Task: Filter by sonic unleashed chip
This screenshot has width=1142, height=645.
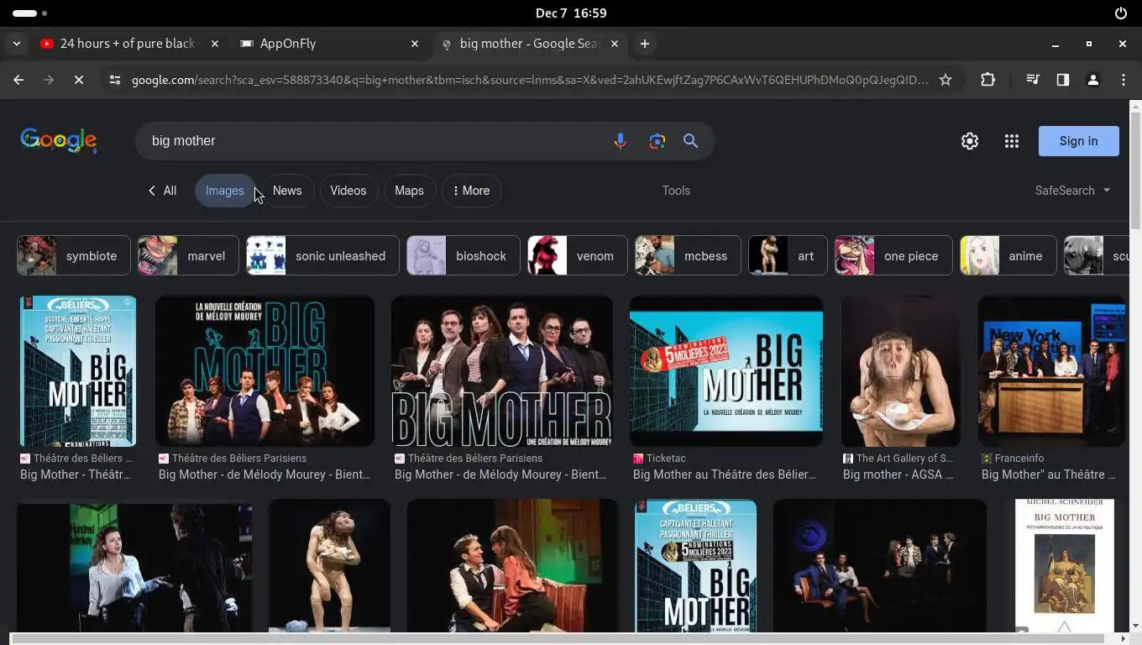Action: [322, 256]
